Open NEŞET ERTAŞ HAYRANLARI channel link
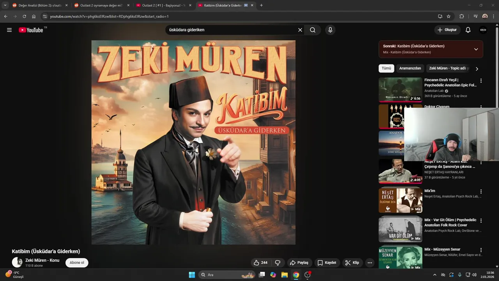 444,172
